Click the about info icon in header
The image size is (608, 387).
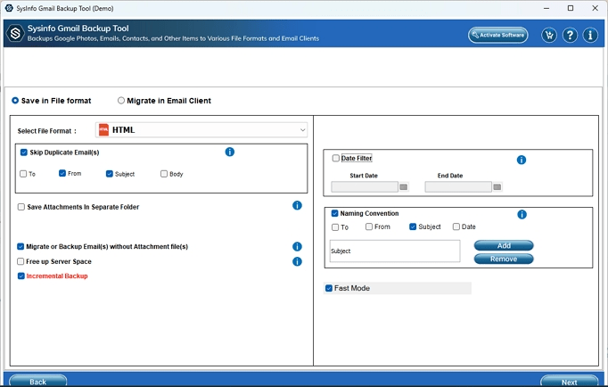pyautogui.click(x=591, y=36)
